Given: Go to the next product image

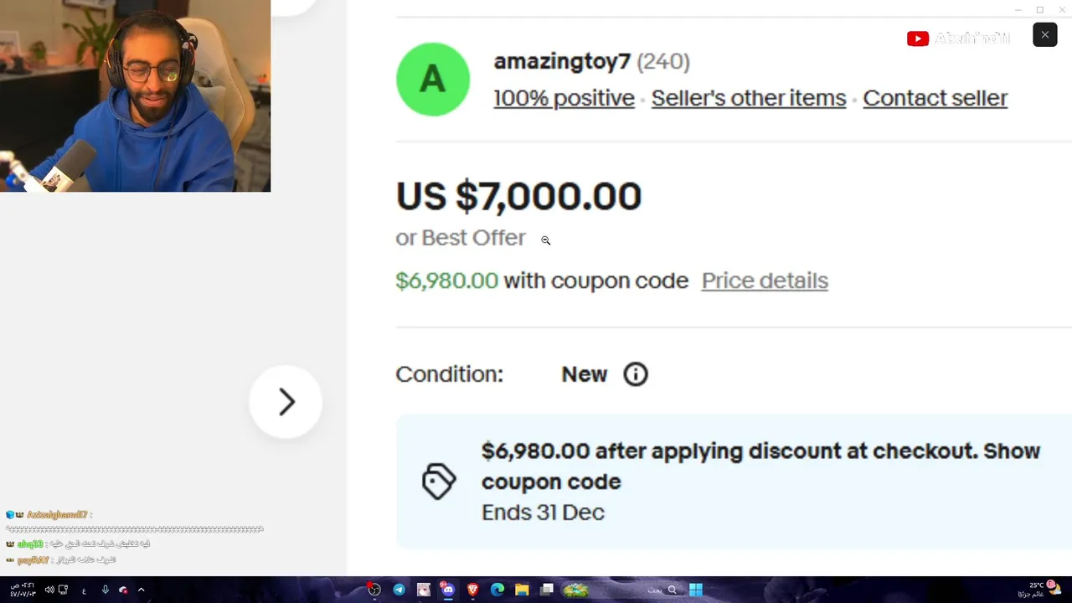Looking at the screenshot, I should pos(286,402).
